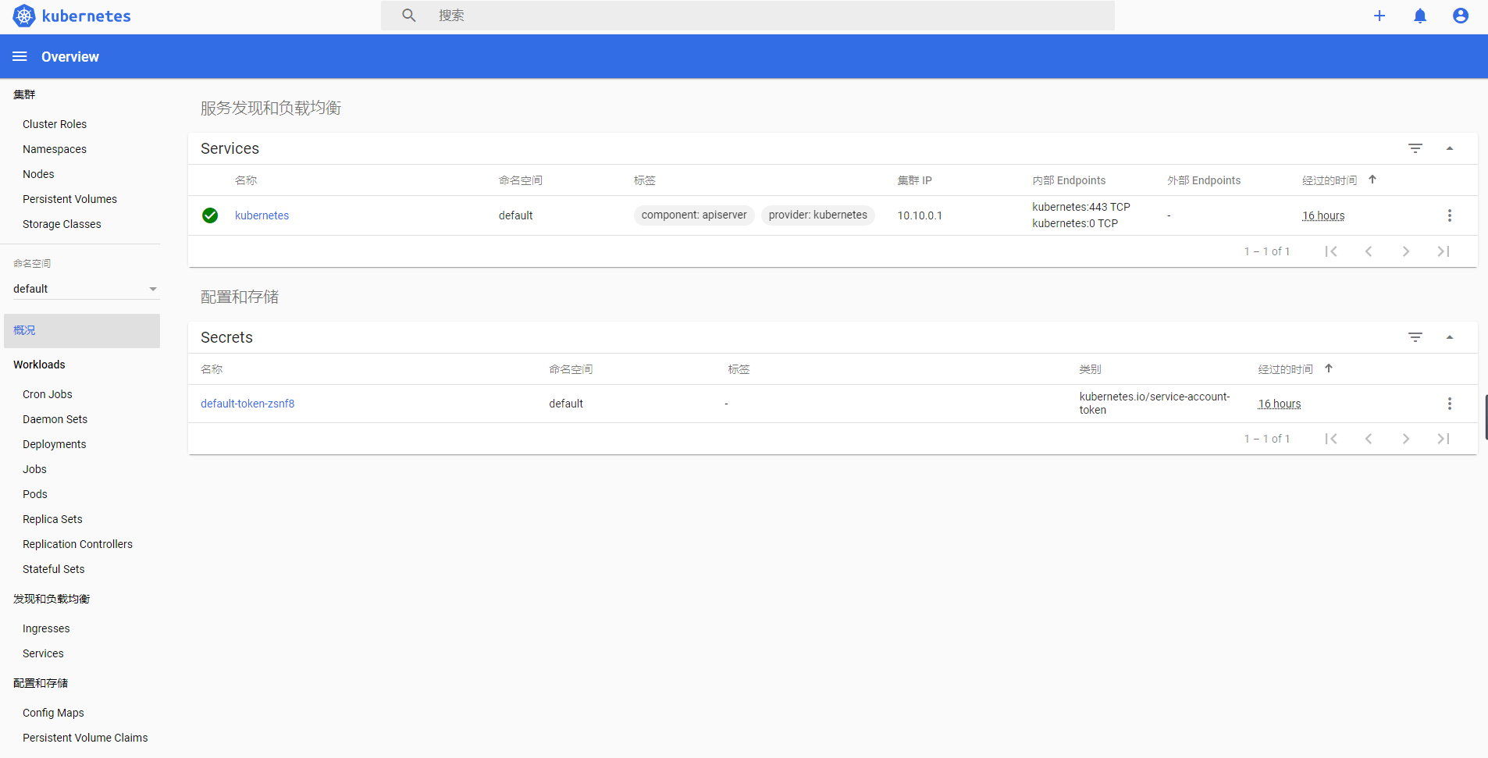Click the kubernetes:443 TCP endpoint text

[x=1081, y=207]
